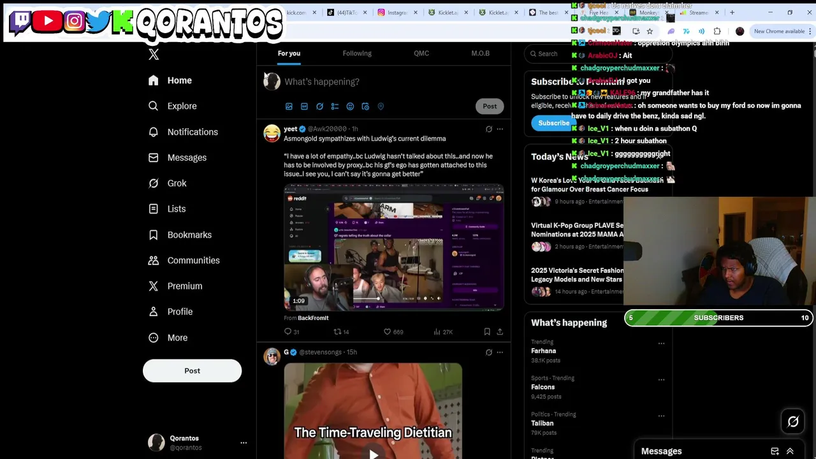Click the New Chrome available button
Image resolution: width=816 pixels, height=459 pixels.
click(780, 31)
